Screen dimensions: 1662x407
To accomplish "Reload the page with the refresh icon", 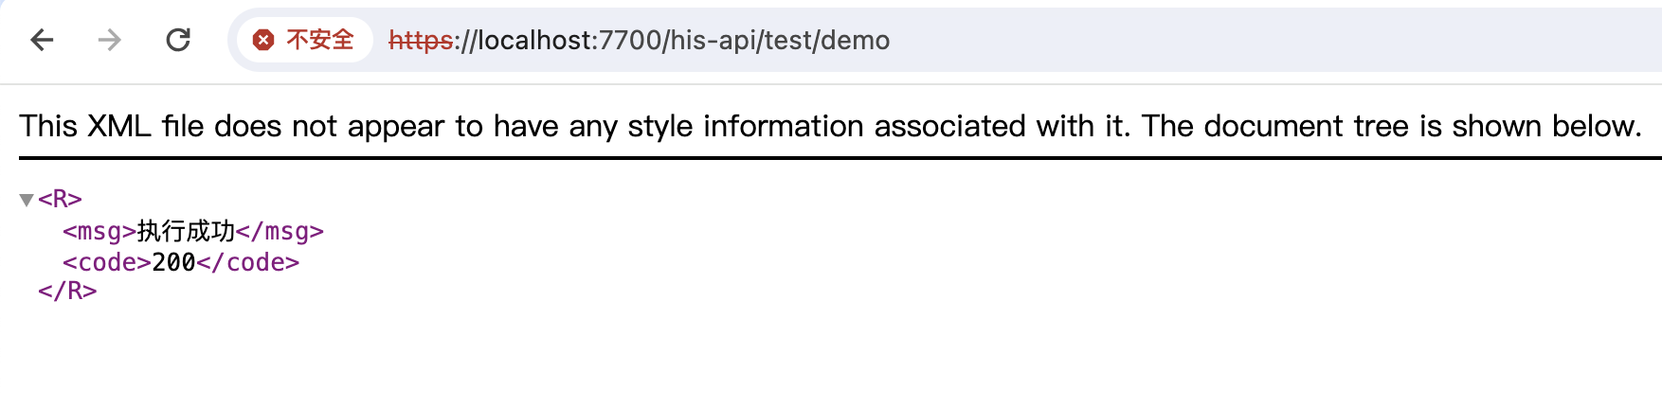I will pyautogui.click(x=178, y=40).
